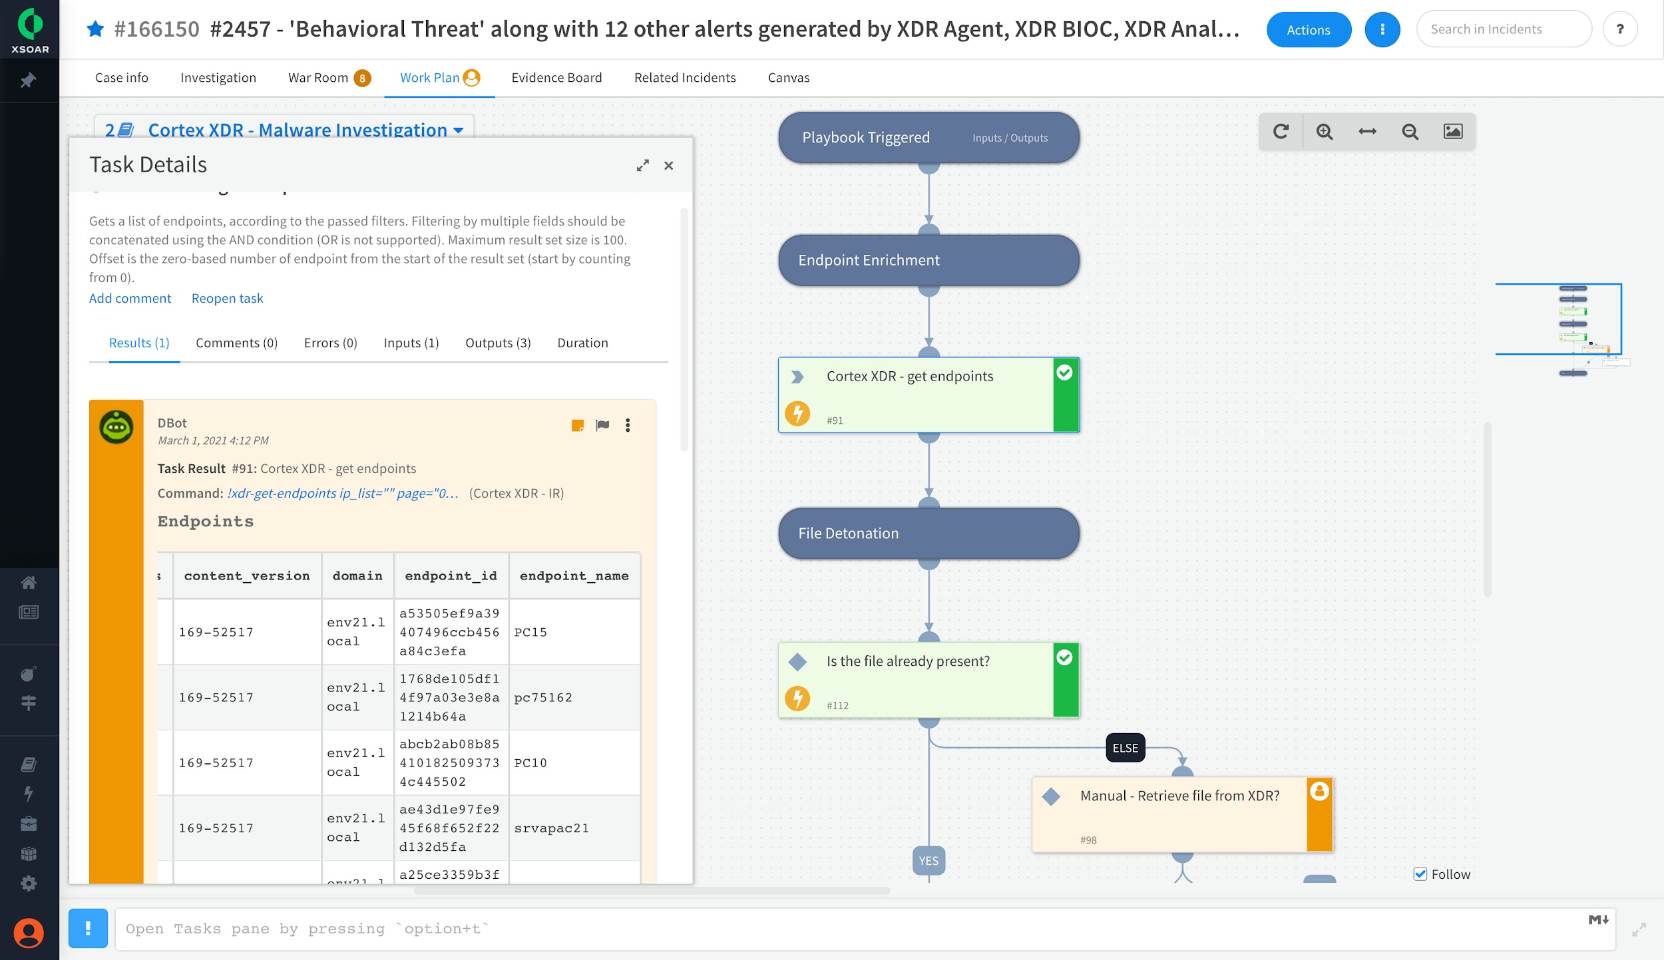The image size is (1664, 960).
Task: Click the pin icon in the sidebar
Action: pyautogui.click(x=28, y=80)
